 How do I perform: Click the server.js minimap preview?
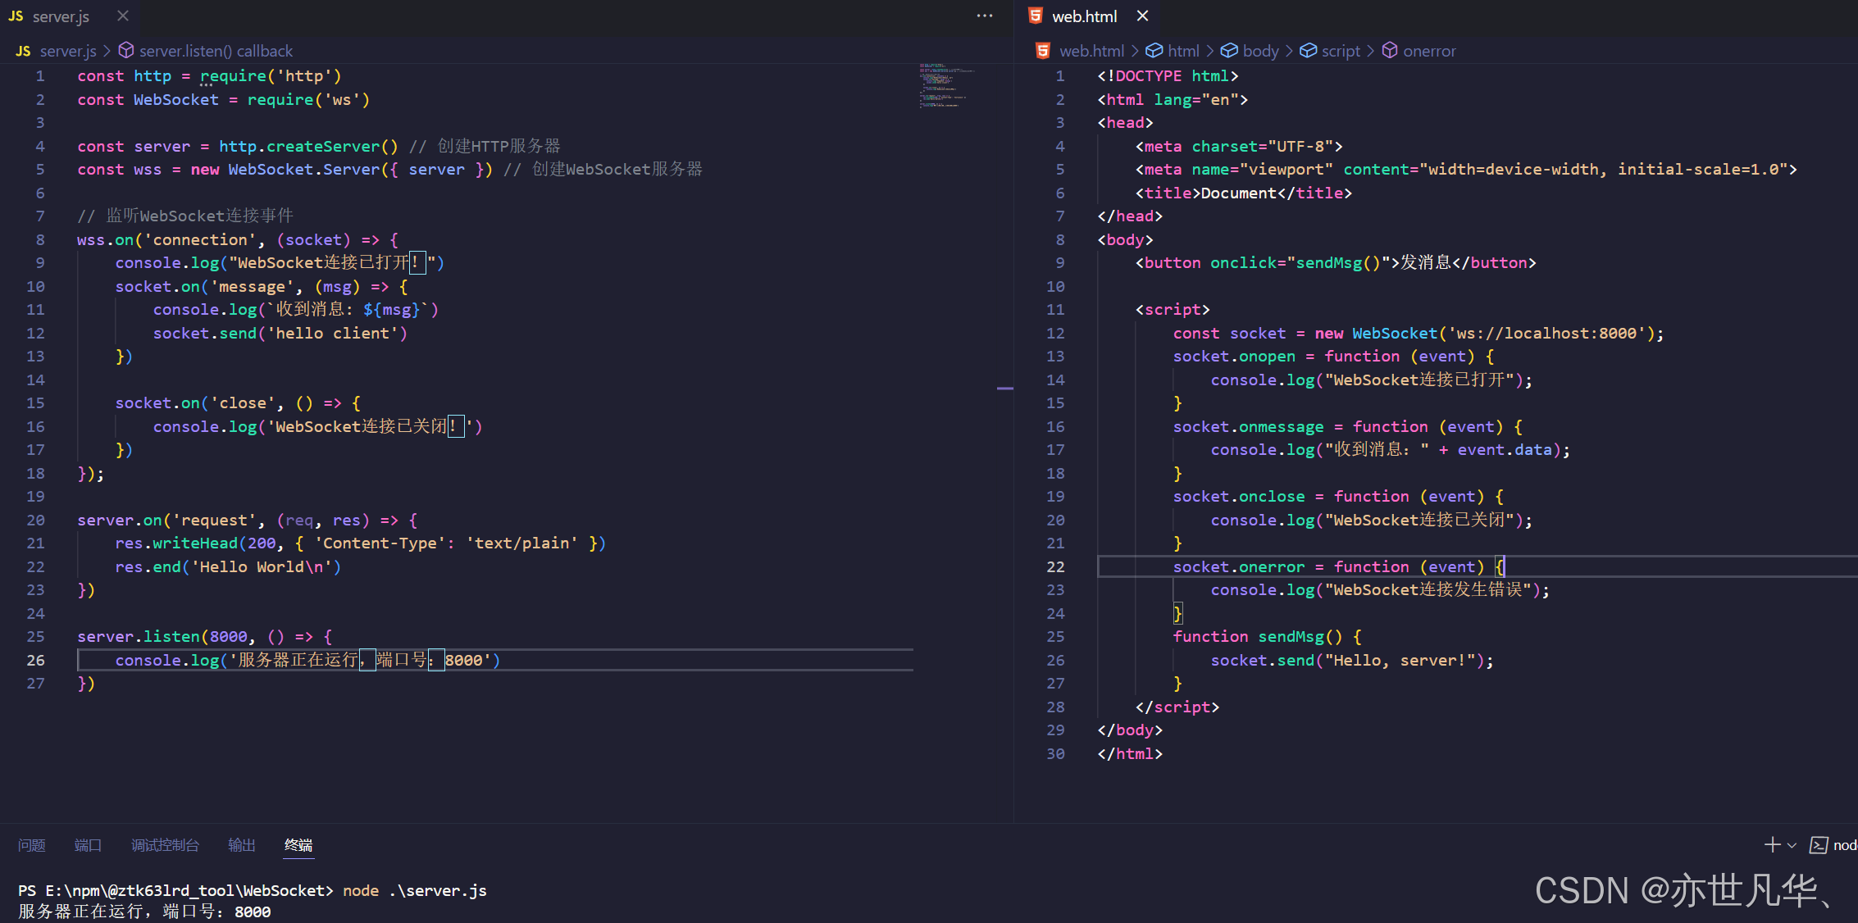[947, 85]
